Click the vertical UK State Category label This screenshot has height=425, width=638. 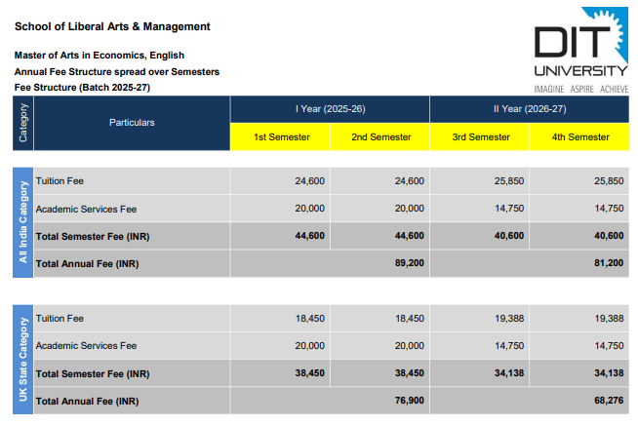coord(22,359)
